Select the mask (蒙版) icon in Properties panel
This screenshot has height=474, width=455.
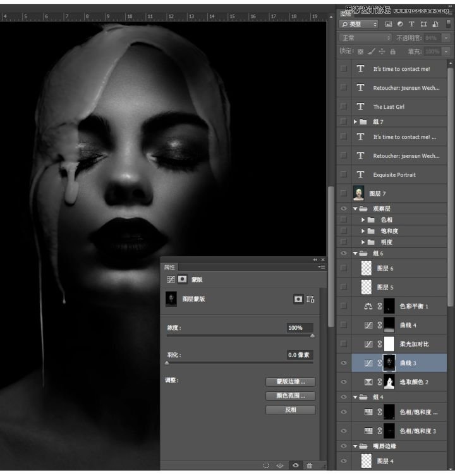coord(182,279)
